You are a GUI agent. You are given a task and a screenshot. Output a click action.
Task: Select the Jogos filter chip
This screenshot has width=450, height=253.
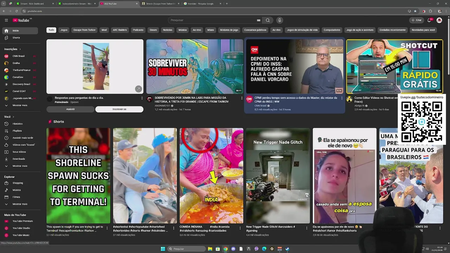64,30
